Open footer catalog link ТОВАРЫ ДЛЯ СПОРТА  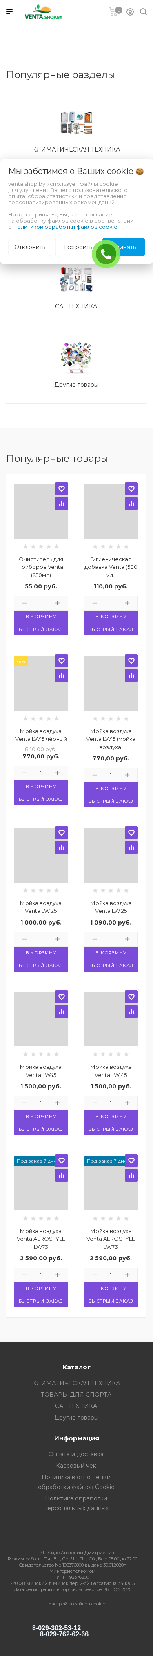[76, 1394]
